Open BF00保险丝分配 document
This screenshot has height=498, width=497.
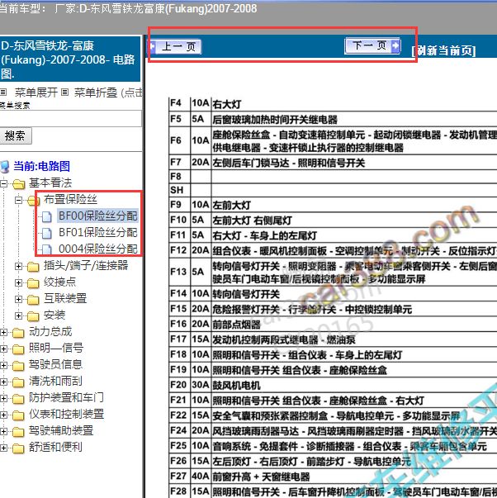(97, 216)
